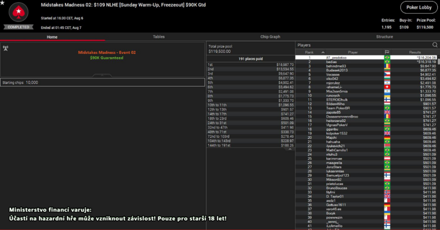440x230 pixels.
Task: Click the Brazil flag beside AT_prodotico
Action: point(387,58)
